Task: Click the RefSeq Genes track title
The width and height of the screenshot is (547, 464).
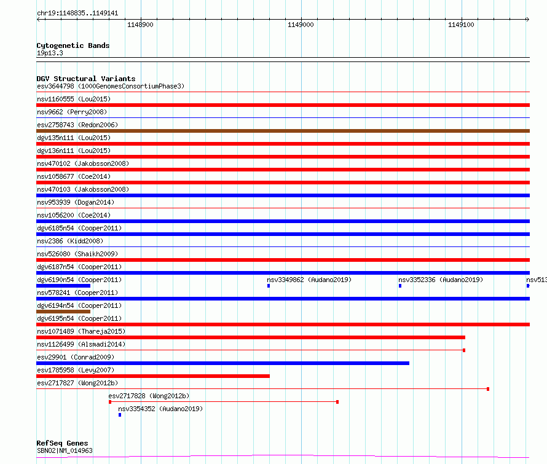Action: [62, 443]
